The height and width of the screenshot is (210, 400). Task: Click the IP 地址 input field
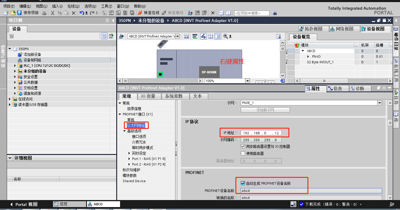click(261, 133)
